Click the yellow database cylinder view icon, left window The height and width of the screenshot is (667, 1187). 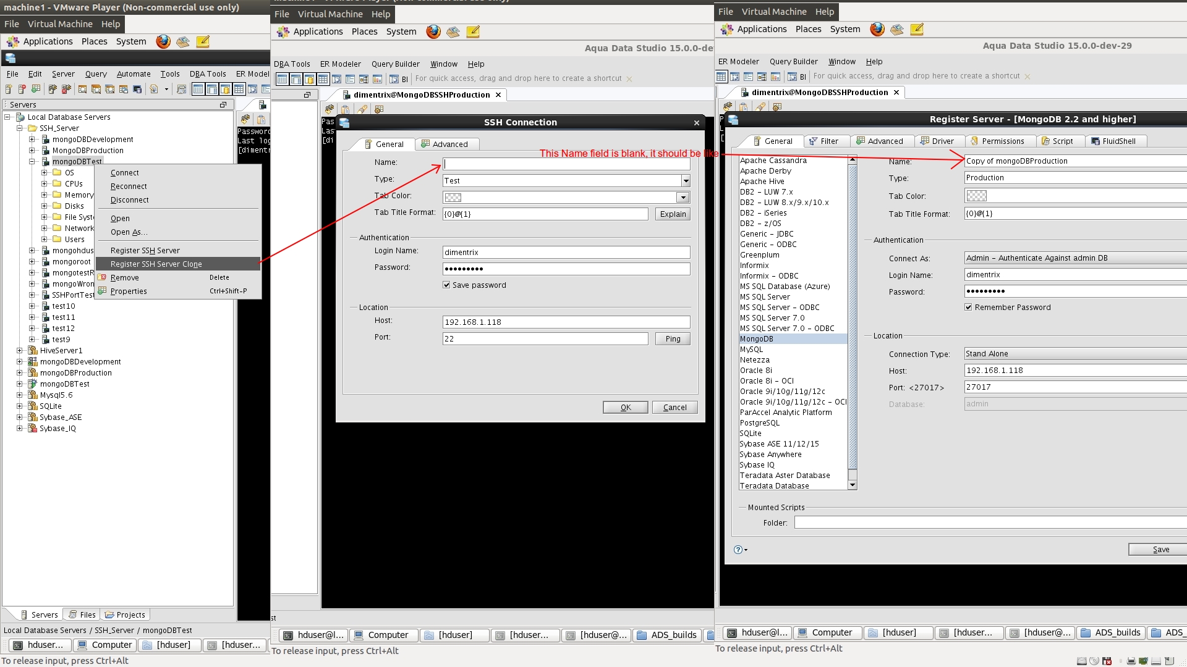(x=225, y=90)
